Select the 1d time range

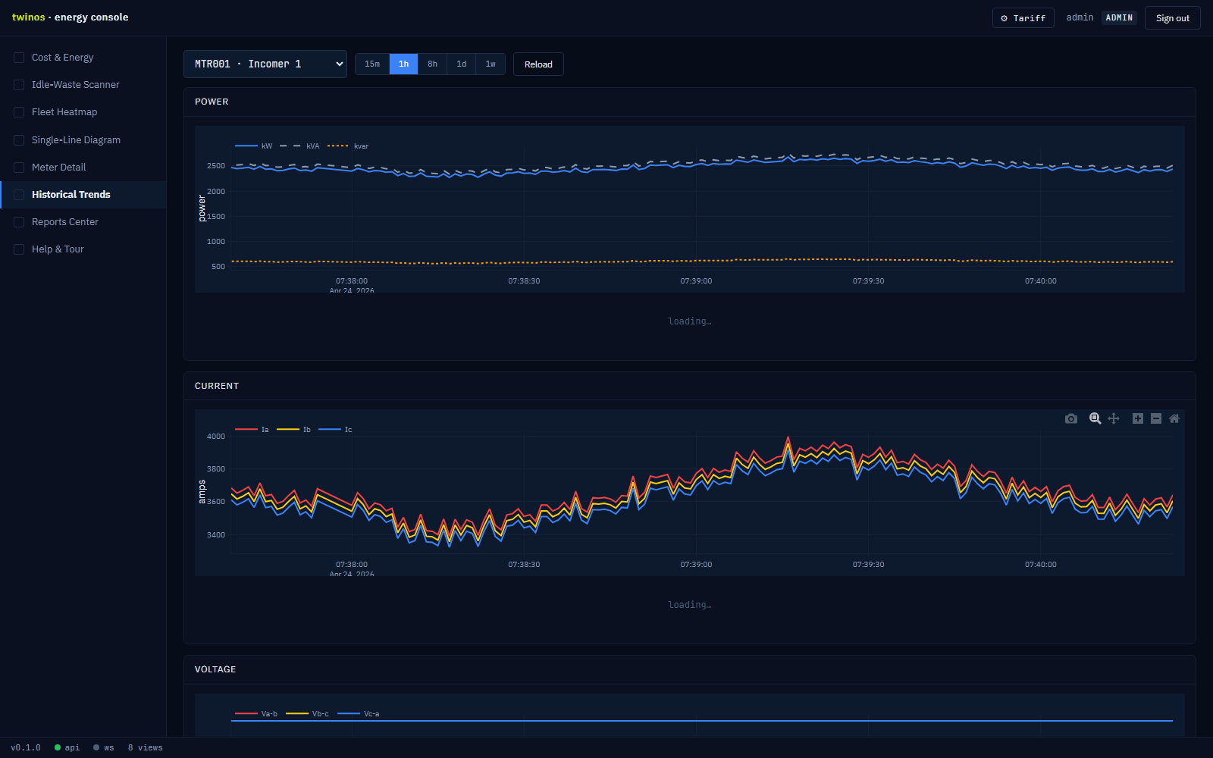point(462,64)
